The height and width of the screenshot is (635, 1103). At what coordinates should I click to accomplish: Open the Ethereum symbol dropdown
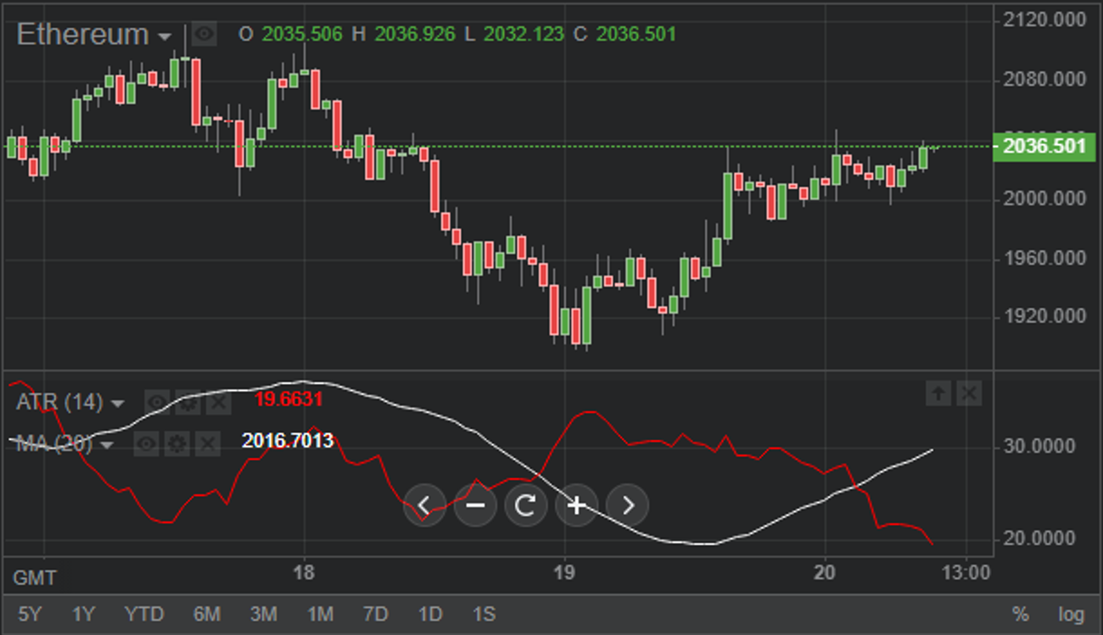click(x=166, y=36)
